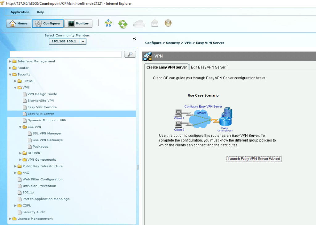Screen dimensions: 316x225
Task: Click the Configure toolbar icon
Action: pyautogui.click(x=48, y=23)
